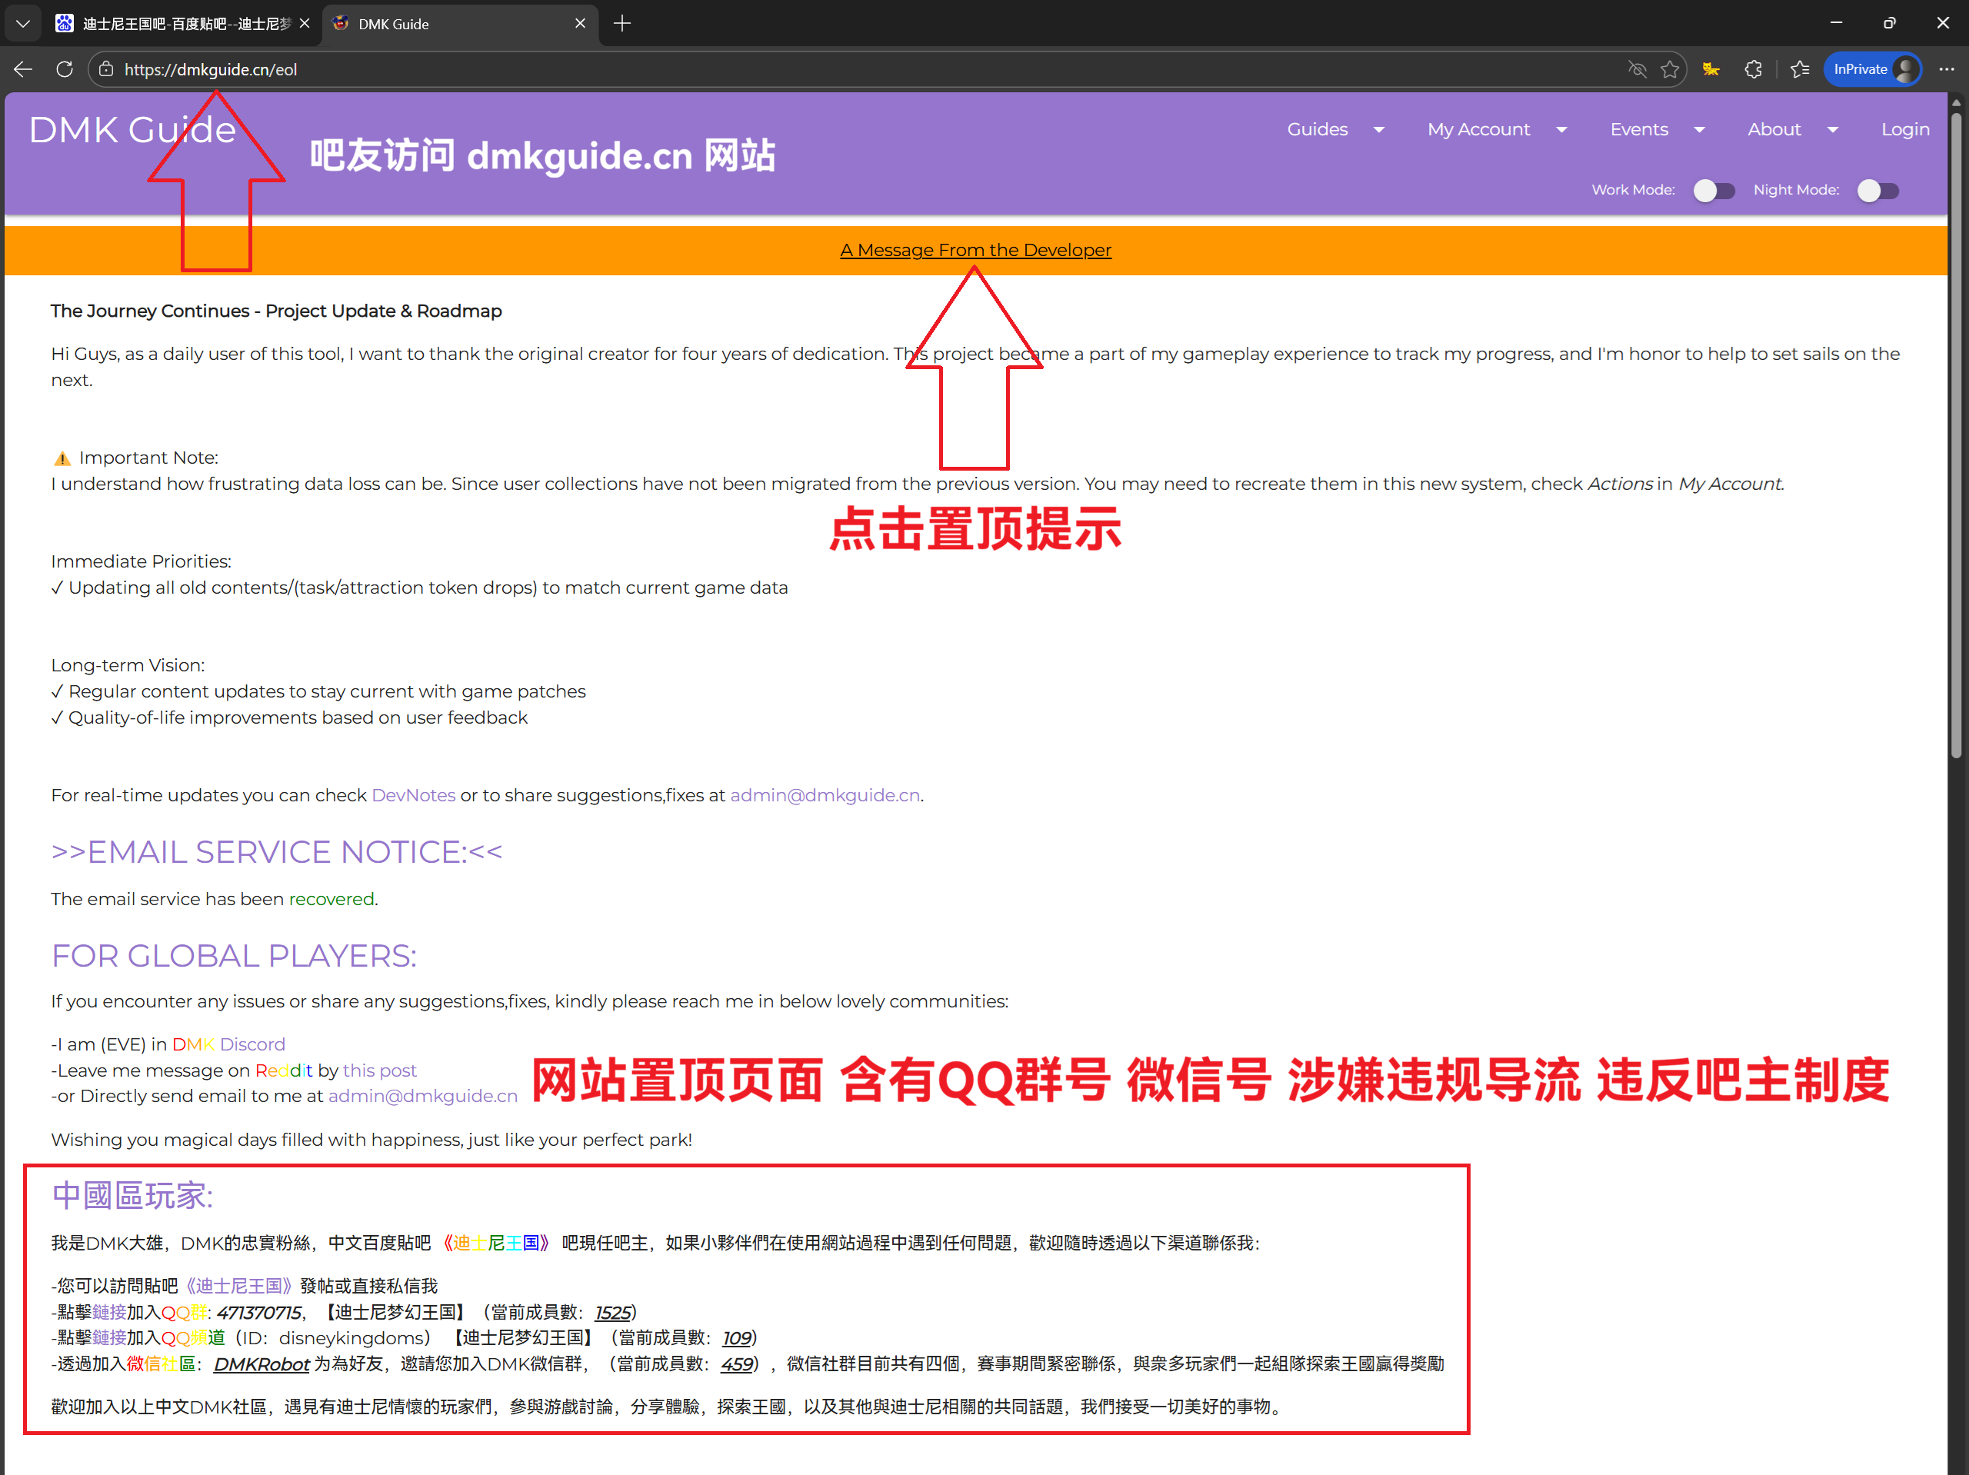
Task: Toggle the Work Mode switch
Action: [1713, 191]
